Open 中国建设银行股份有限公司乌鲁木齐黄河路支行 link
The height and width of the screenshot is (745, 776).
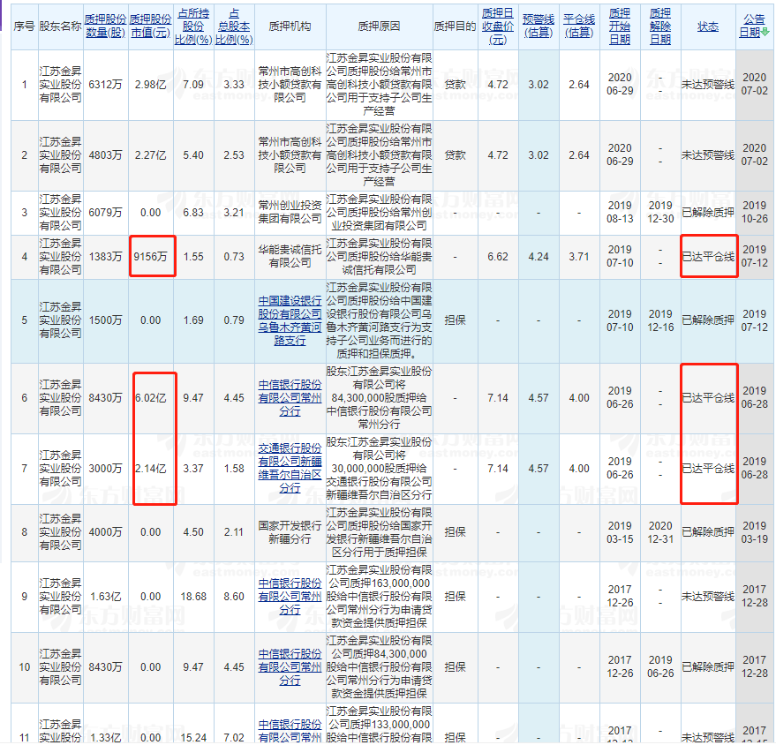click(290, 320)
